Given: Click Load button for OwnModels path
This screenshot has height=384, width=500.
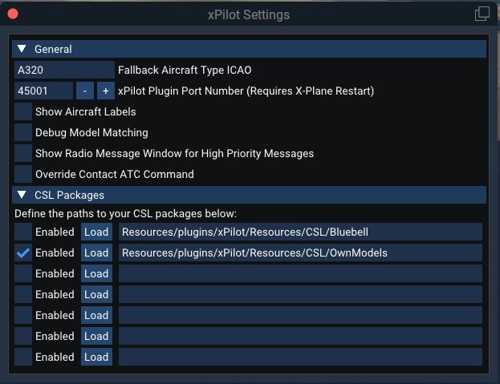Looking at the screenshot, I should (x=96, y=253).
